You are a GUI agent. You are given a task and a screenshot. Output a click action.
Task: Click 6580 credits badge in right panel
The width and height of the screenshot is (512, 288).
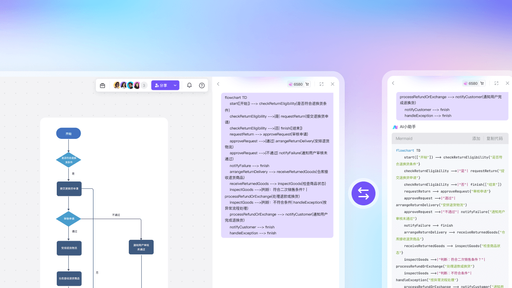[x=471, y=84]
